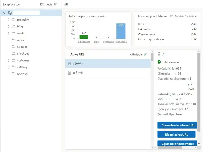This screenshot has width=203, height=152.
Task: Click the root site folder icon
Action: coord(10,13)
